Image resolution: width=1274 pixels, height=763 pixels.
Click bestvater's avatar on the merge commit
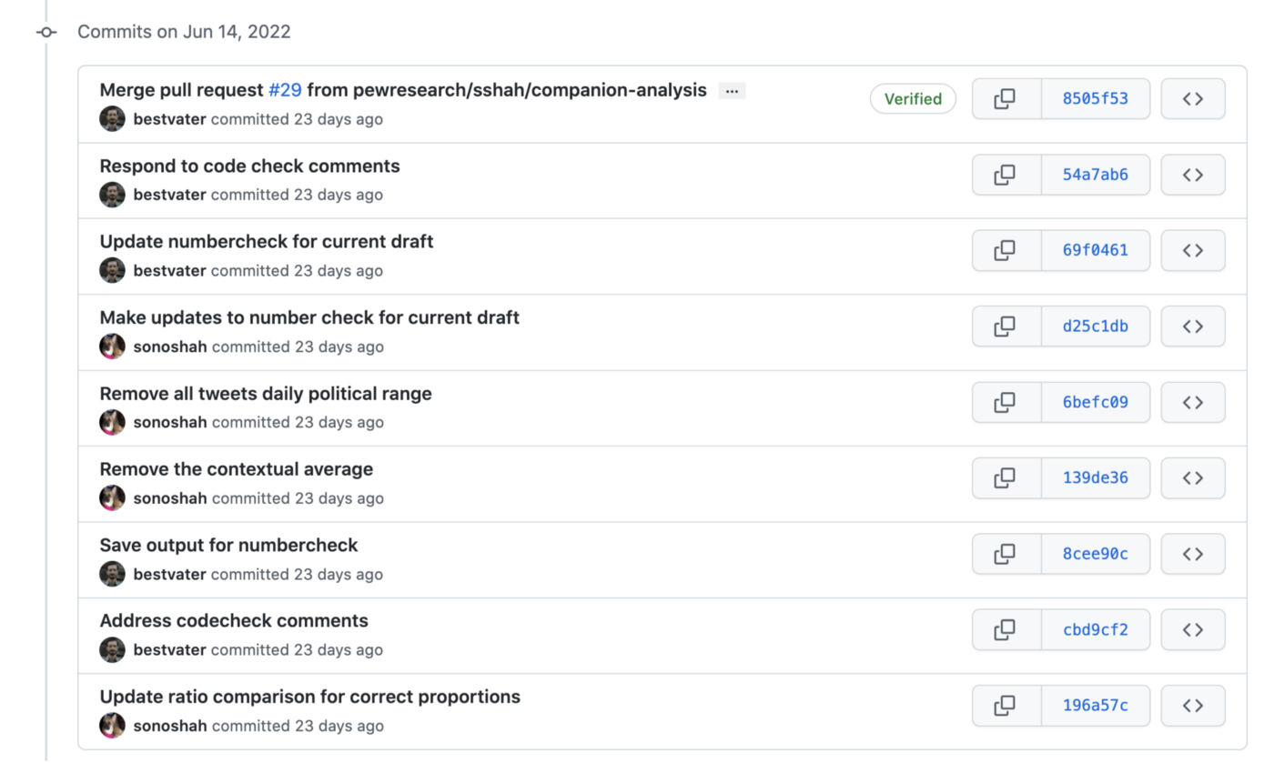(x=111, y=118)
